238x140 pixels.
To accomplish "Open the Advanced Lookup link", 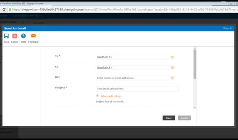I will coord(111,96).
